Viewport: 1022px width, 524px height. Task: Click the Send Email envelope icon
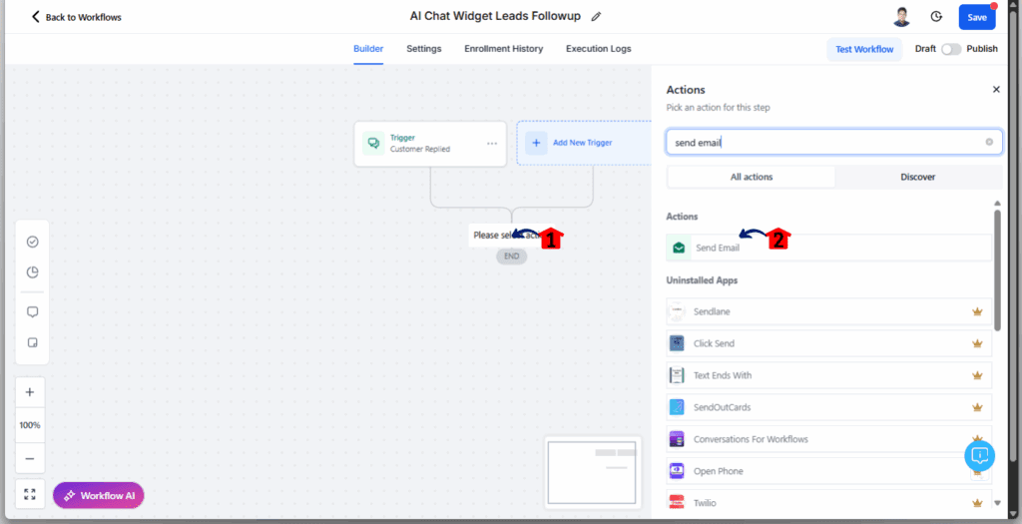(x=679, y=248)
